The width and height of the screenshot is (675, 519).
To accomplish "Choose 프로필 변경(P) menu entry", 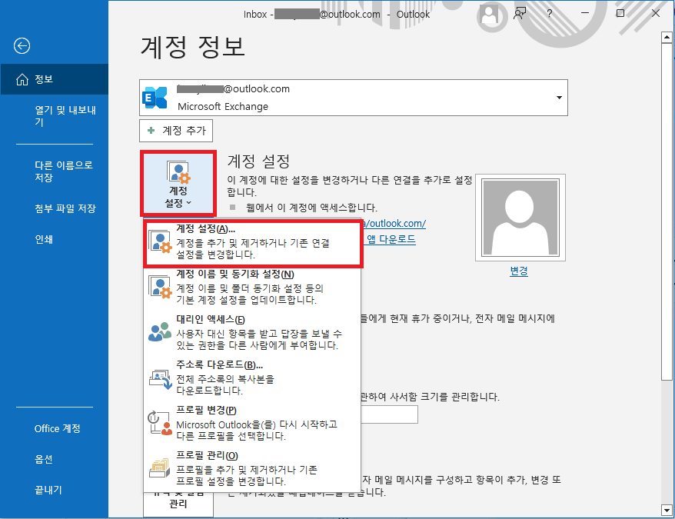I will click(253, 423).
